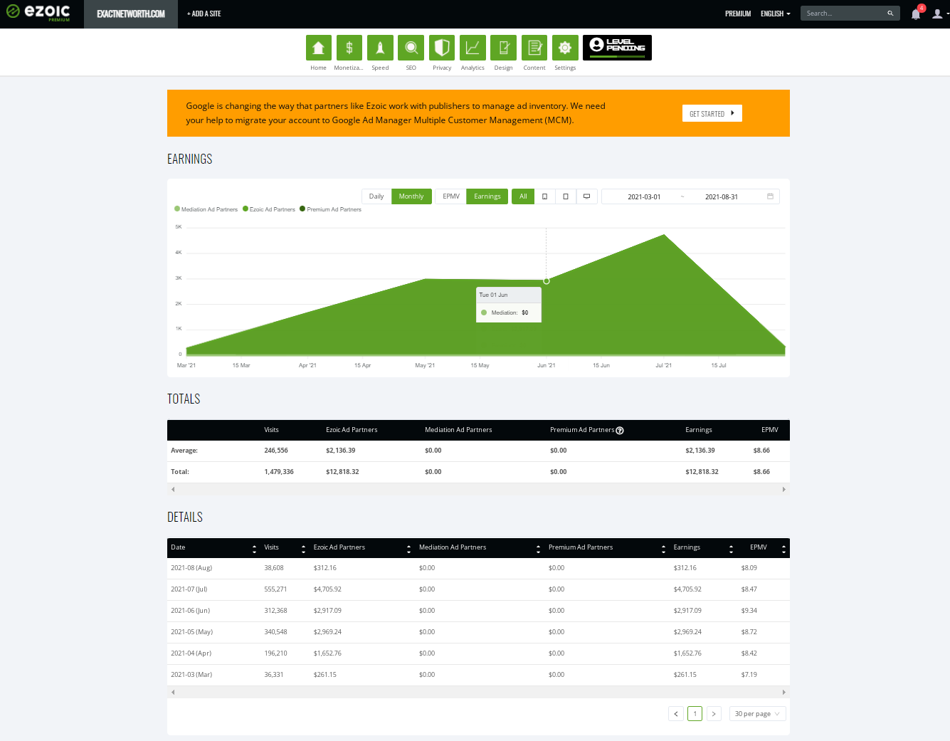Open the English language dropdown

[x=775, y=14]
